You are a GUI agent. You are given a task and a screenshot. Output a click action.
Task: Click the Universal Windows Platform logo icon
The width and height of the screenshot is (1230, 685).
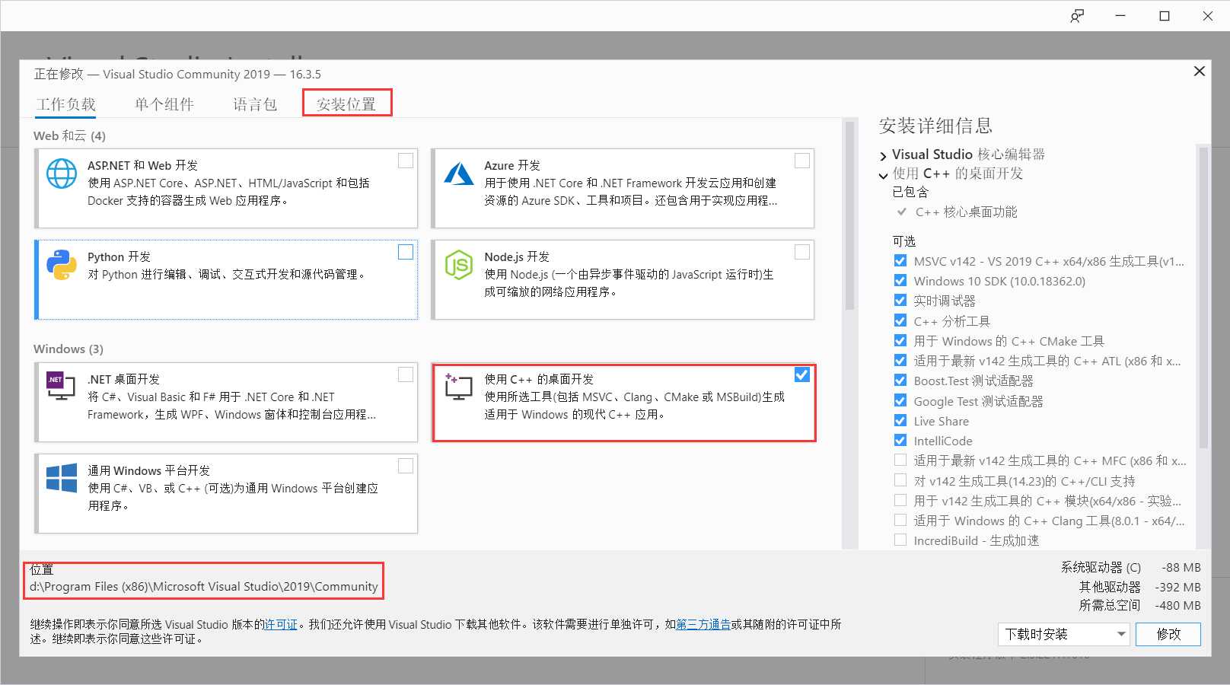(x=62, y=478)
